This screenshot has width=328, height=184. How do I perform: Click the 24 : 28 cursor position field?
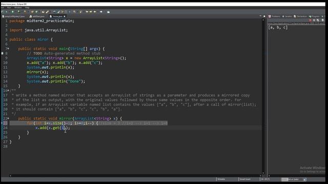point(265,179)
